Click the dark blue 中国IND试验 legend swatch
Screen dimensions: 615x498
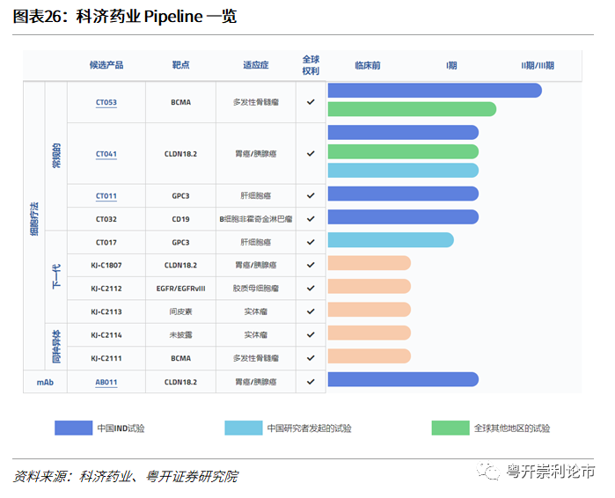(x=73, y=428)
